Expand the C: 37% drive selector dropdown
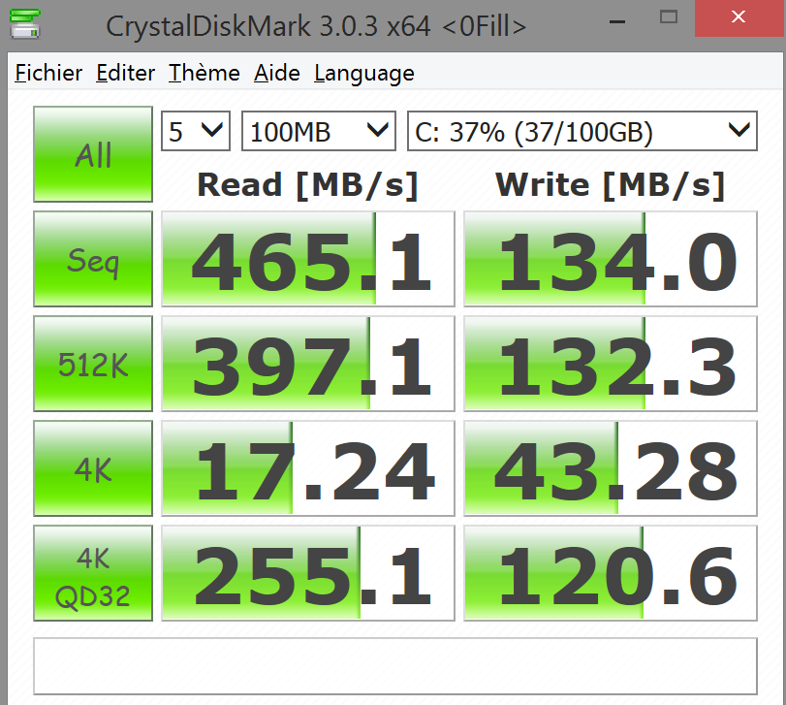The image size is (786, 705). tap(582, 131)
